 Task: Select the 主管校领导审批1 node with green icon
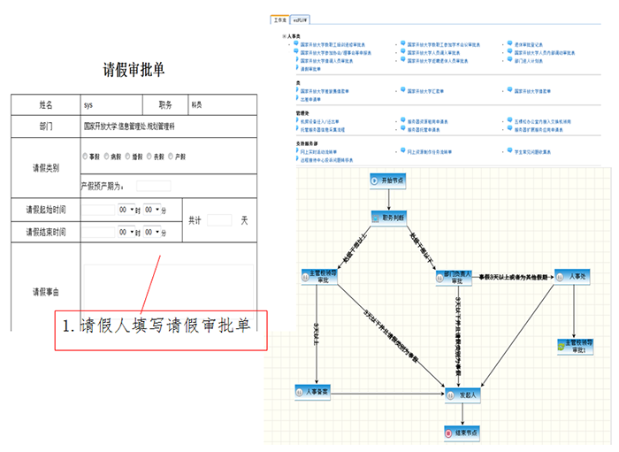coord(576,344)
